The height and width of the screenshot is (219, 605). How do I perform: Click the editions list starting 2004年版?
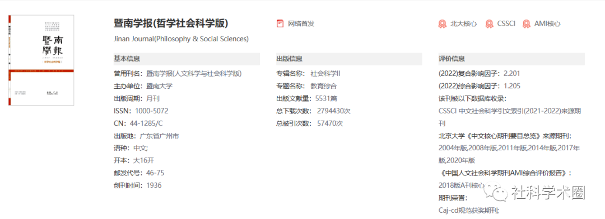[x=509, y=154]
